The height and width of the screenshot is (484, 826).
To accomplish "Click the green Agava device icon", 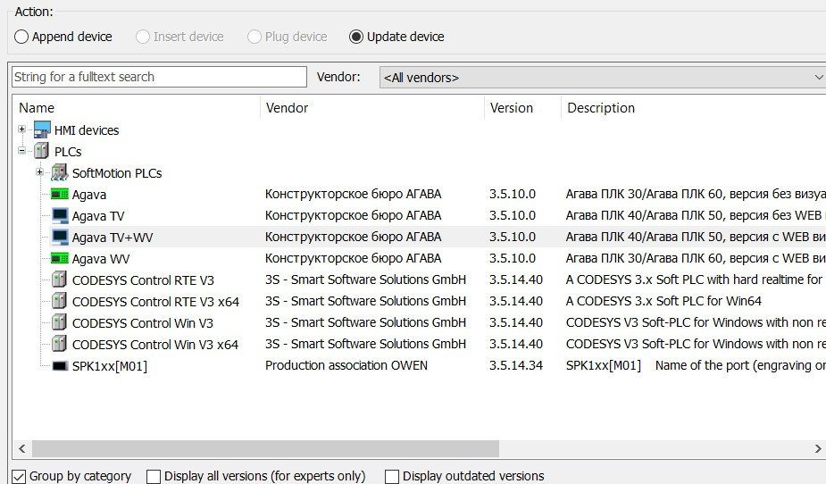I will pyautogui.click(x=60, y=195).
